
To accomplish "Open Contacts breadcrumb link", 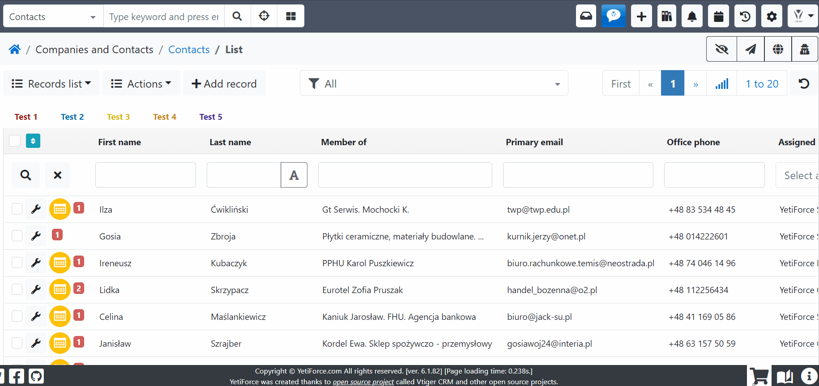I will (x=189, y=49).
